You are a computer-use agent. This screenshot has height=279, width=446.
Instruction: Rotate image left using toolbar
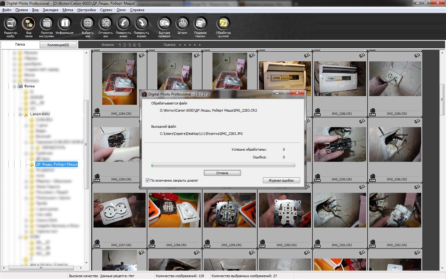tap(123, 24)
